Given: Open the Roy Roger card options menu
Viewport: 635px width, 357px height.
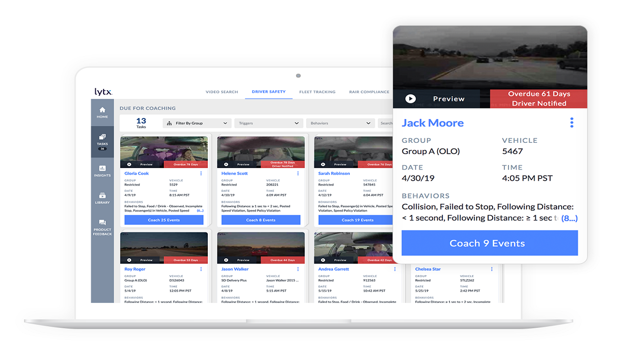Looking at the screenshot, I should click(x=201, y=269).
